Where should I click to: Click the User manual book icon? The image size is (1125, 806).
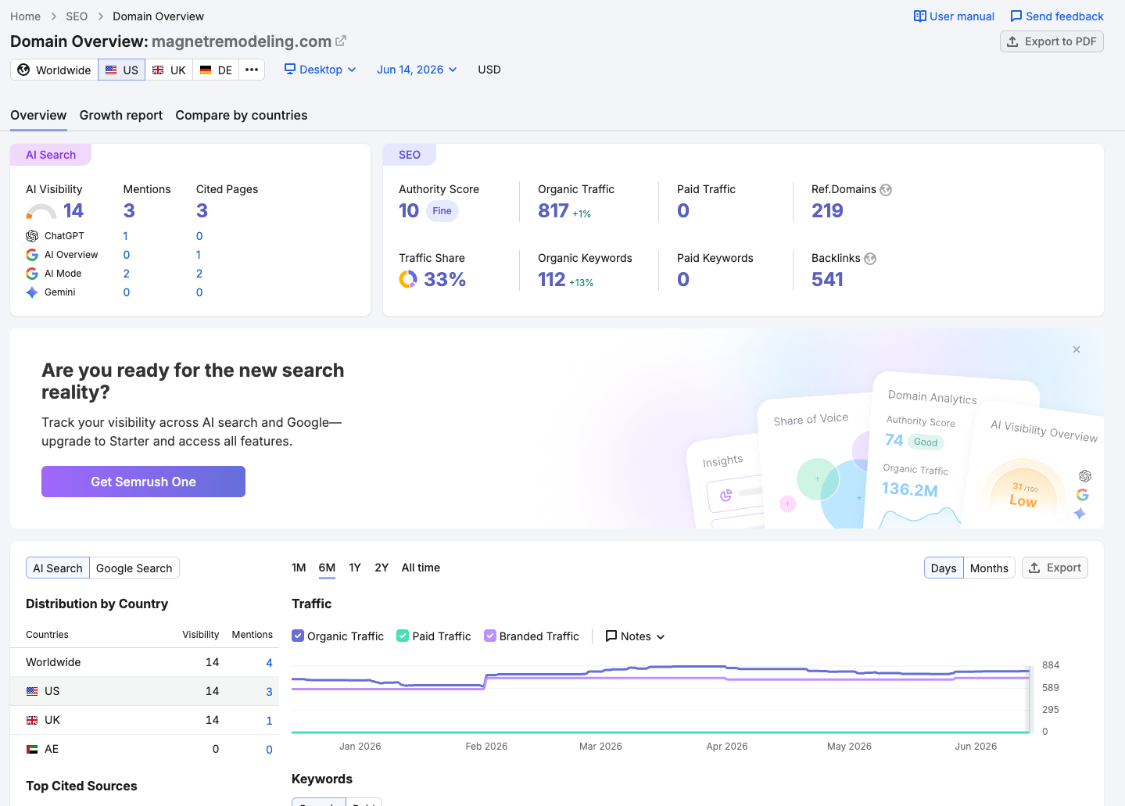[x=920, y=16]
